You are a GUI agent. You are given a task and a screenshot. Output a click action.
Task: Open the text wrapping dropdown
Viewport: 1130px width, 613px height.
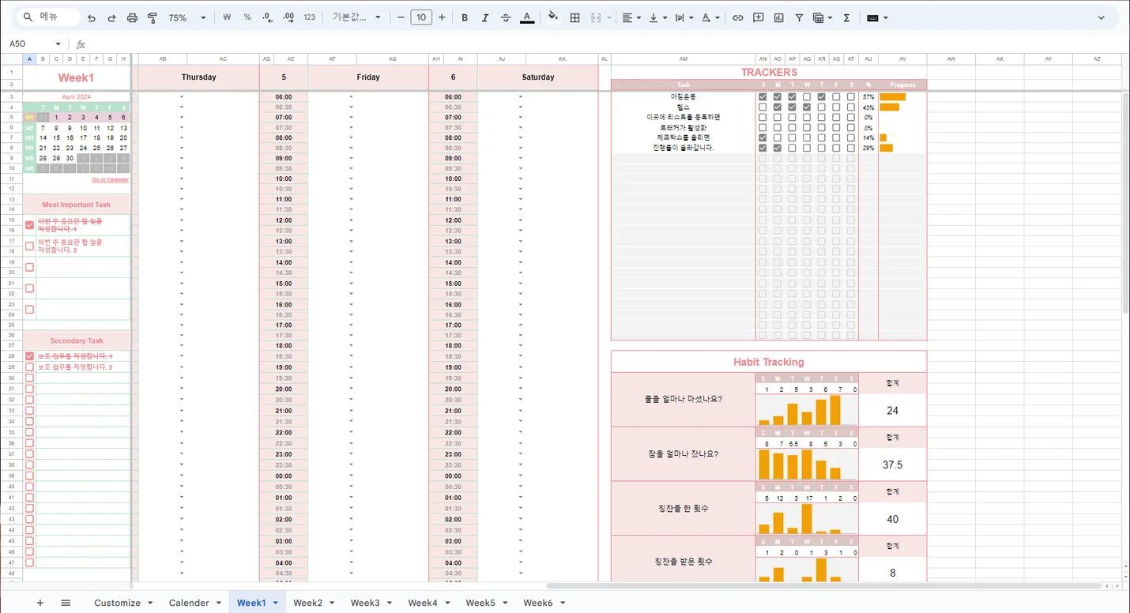pyautogui.click(x=684, y=17)
